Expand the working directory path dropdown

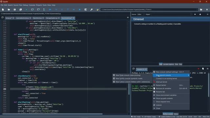[x=197, y=10]
